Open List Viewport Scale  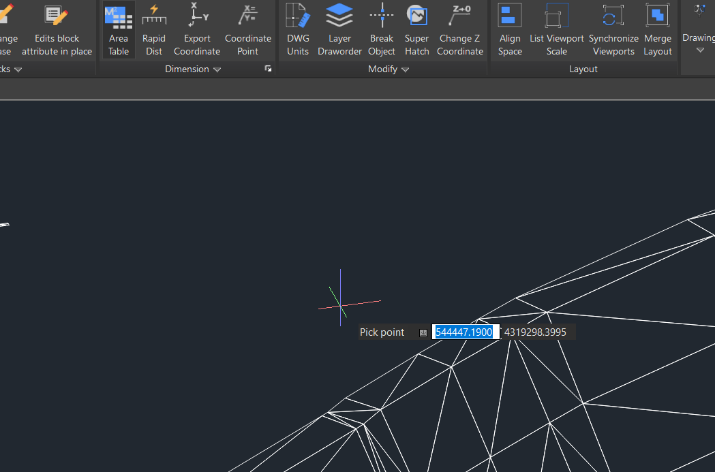coord(557,30)
